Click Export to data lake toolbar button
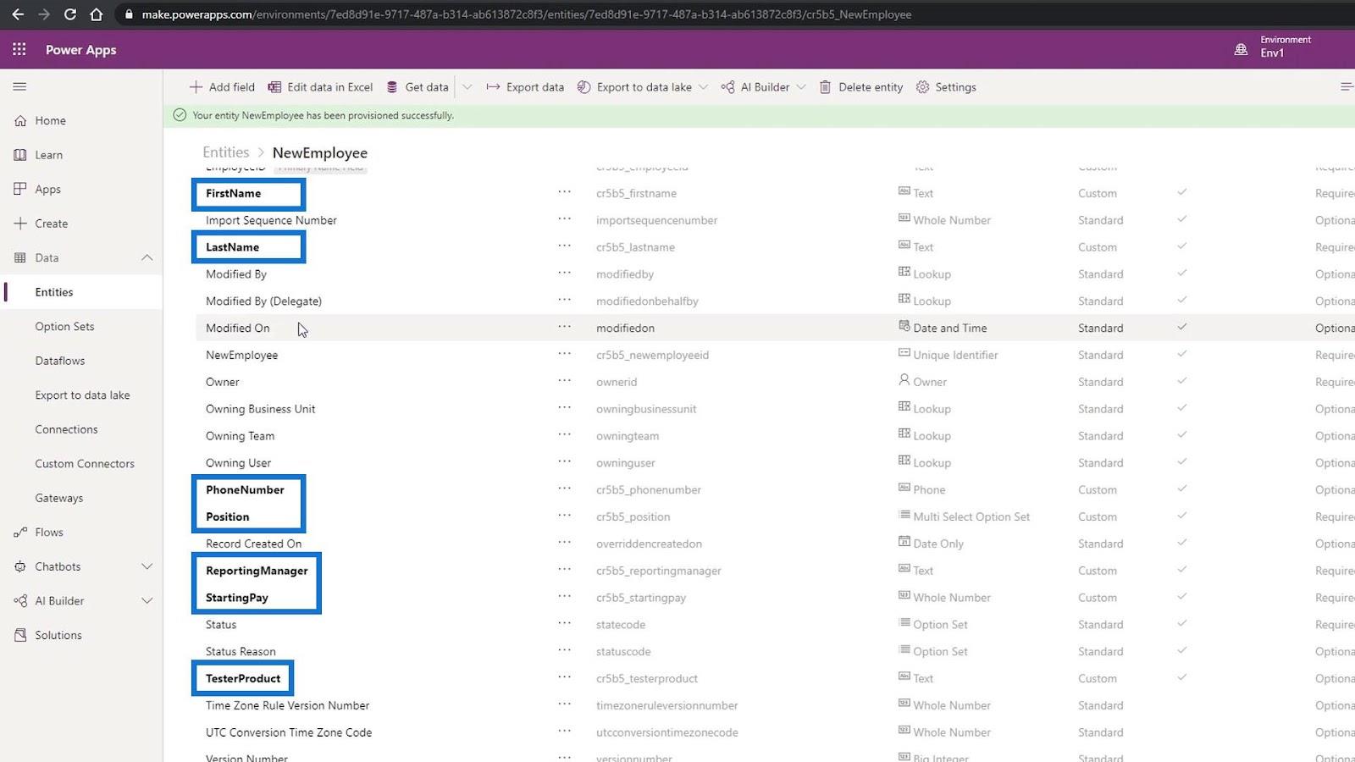Image resolution: width=1355 pixels, height=762 pixels. click(x=634, y=87)
